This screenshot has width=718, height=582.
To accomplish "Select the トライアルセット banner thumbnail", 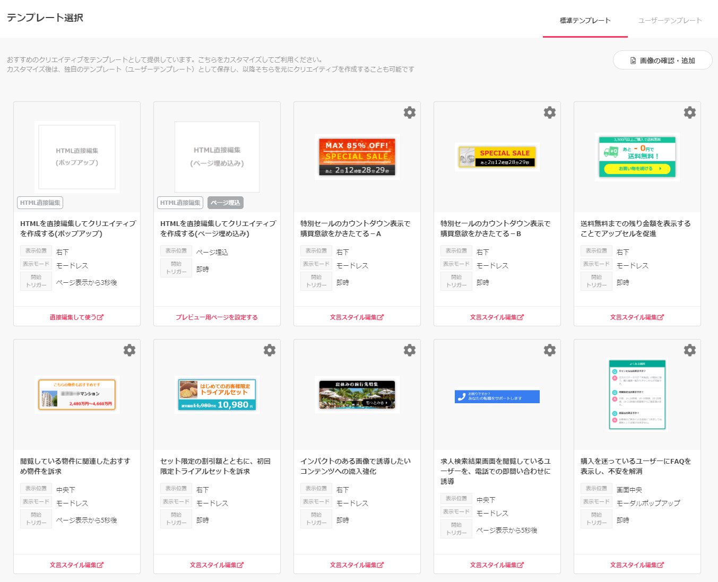I will (217, 395).
